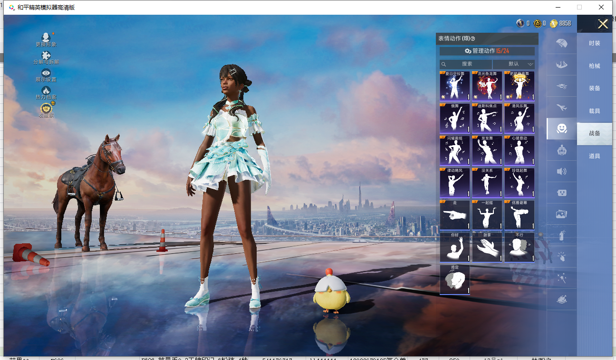Switch to the 枪械 tab

pyautogui.click(x=594, y=66)
